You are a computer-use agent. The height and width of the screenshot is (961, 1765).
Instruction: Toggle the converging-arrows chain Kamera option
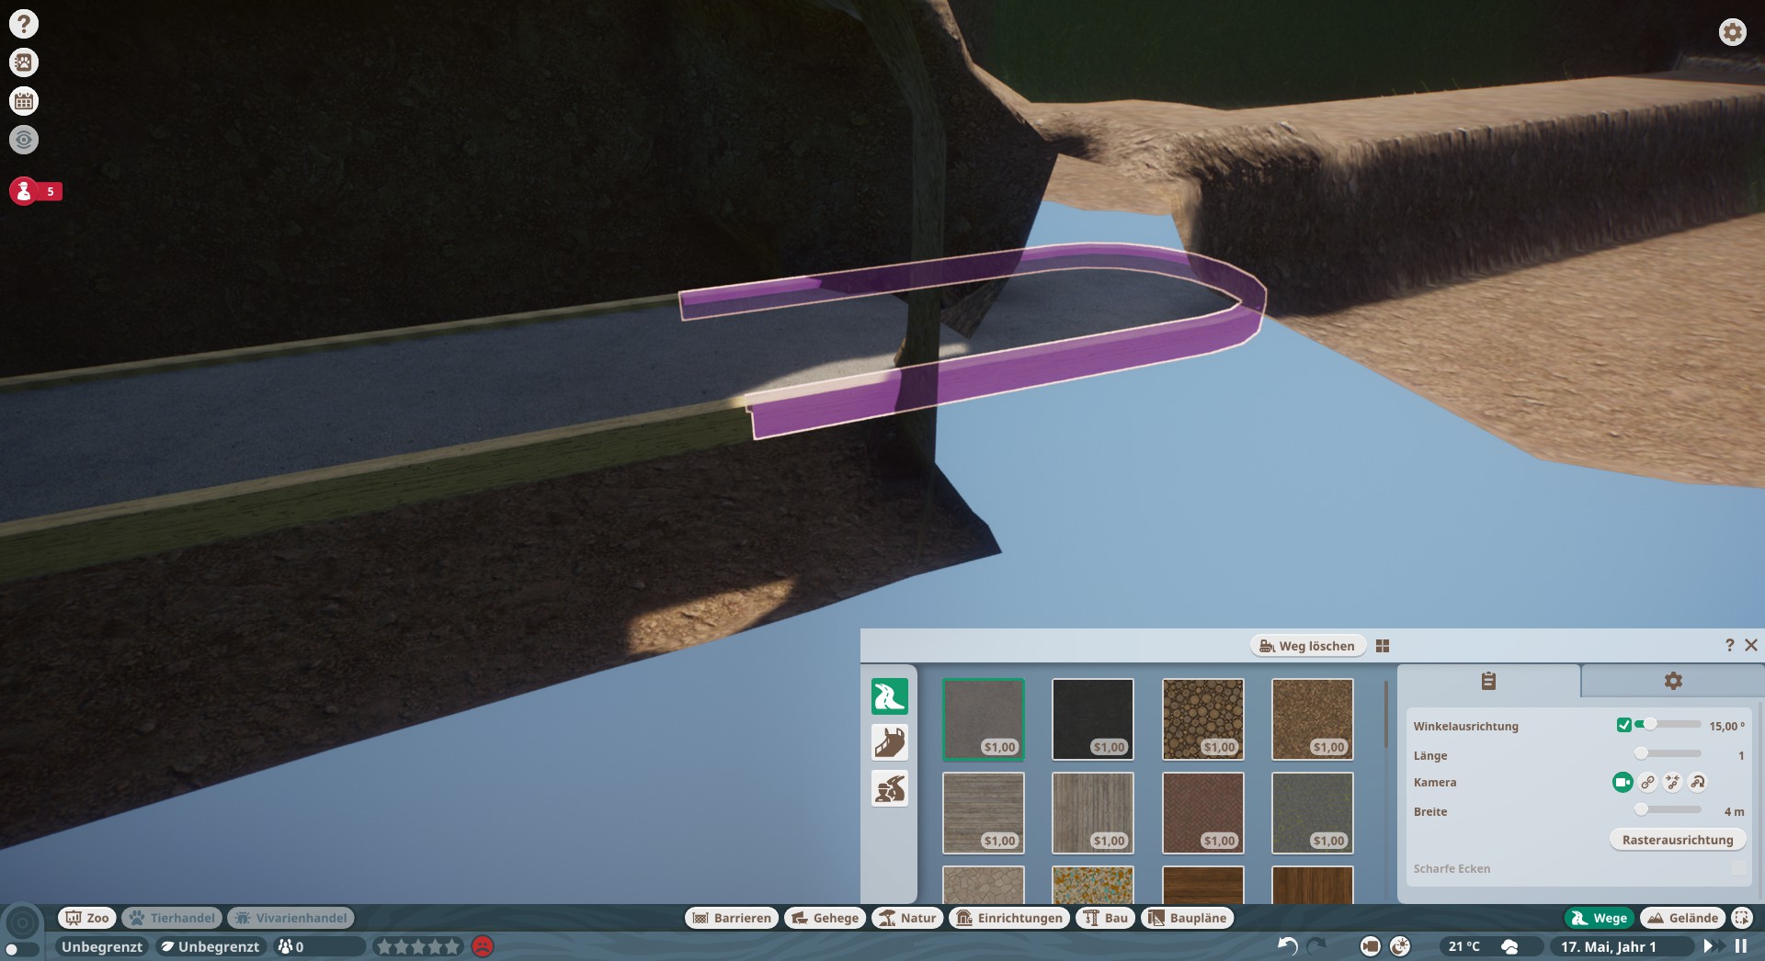click(1673, 782)
